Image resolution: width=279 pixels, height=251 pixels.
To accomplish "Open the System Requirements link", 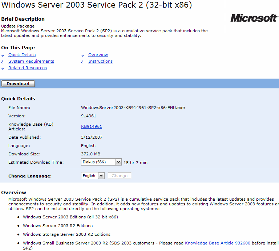I will click(x=31, y=61).
